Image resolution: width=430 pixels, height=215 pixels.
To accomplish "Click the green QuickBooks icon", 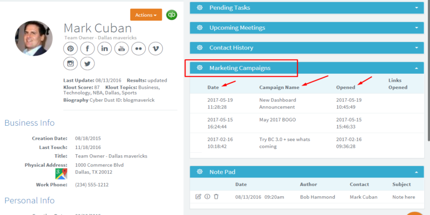I will pyautogui.click(x=171, y=15).
